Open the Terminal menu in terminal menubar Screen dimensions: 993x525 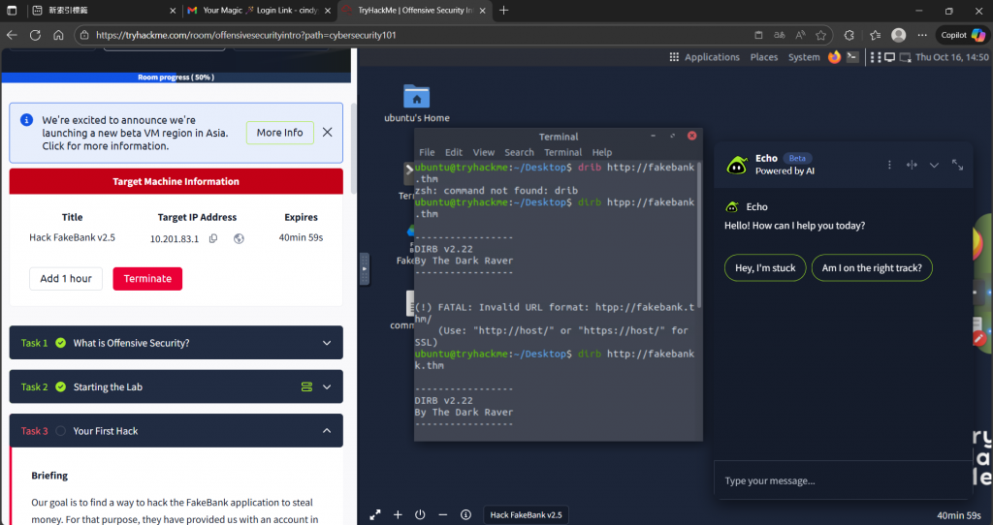click(x=563, y=152)
